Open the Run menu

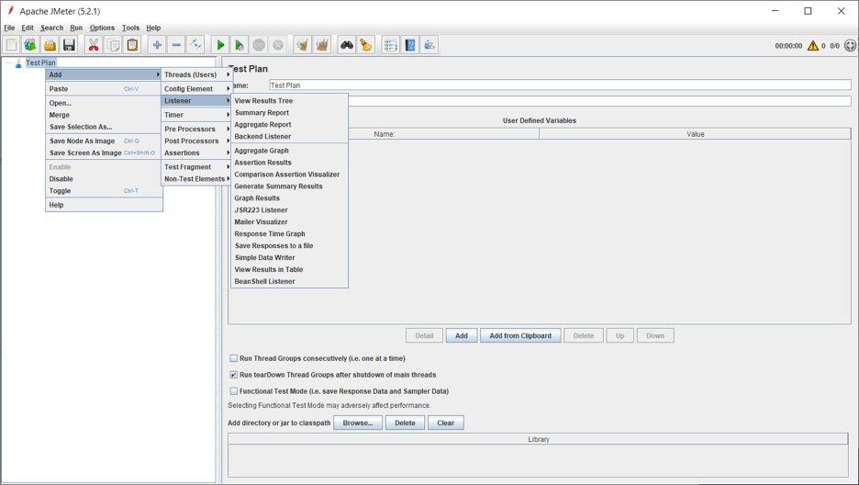[x=76, y=28]
